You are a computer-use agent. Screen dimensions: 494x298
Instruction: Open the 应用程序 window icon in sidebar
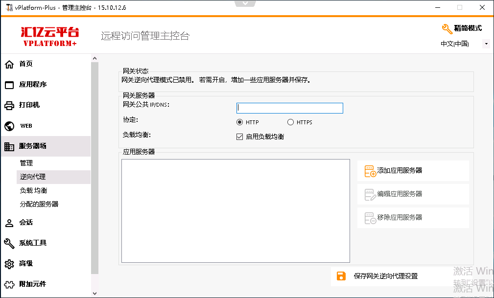click(9, 85)
